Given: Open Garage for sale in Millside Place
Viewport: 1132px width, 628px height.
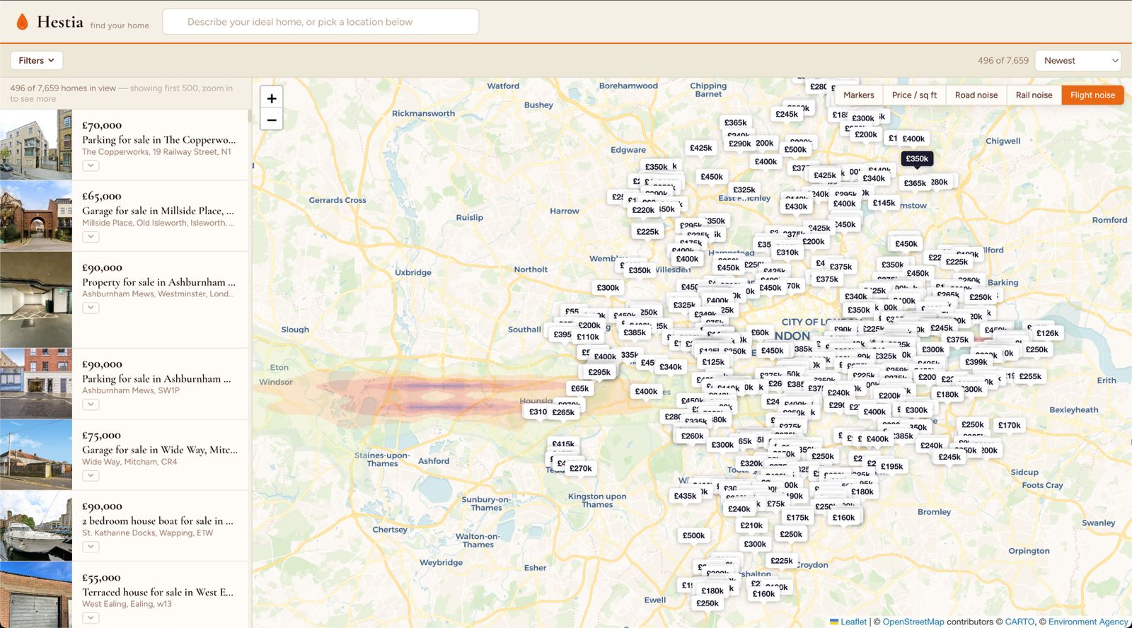Looking at the screenshot, I should pos(158,211).
